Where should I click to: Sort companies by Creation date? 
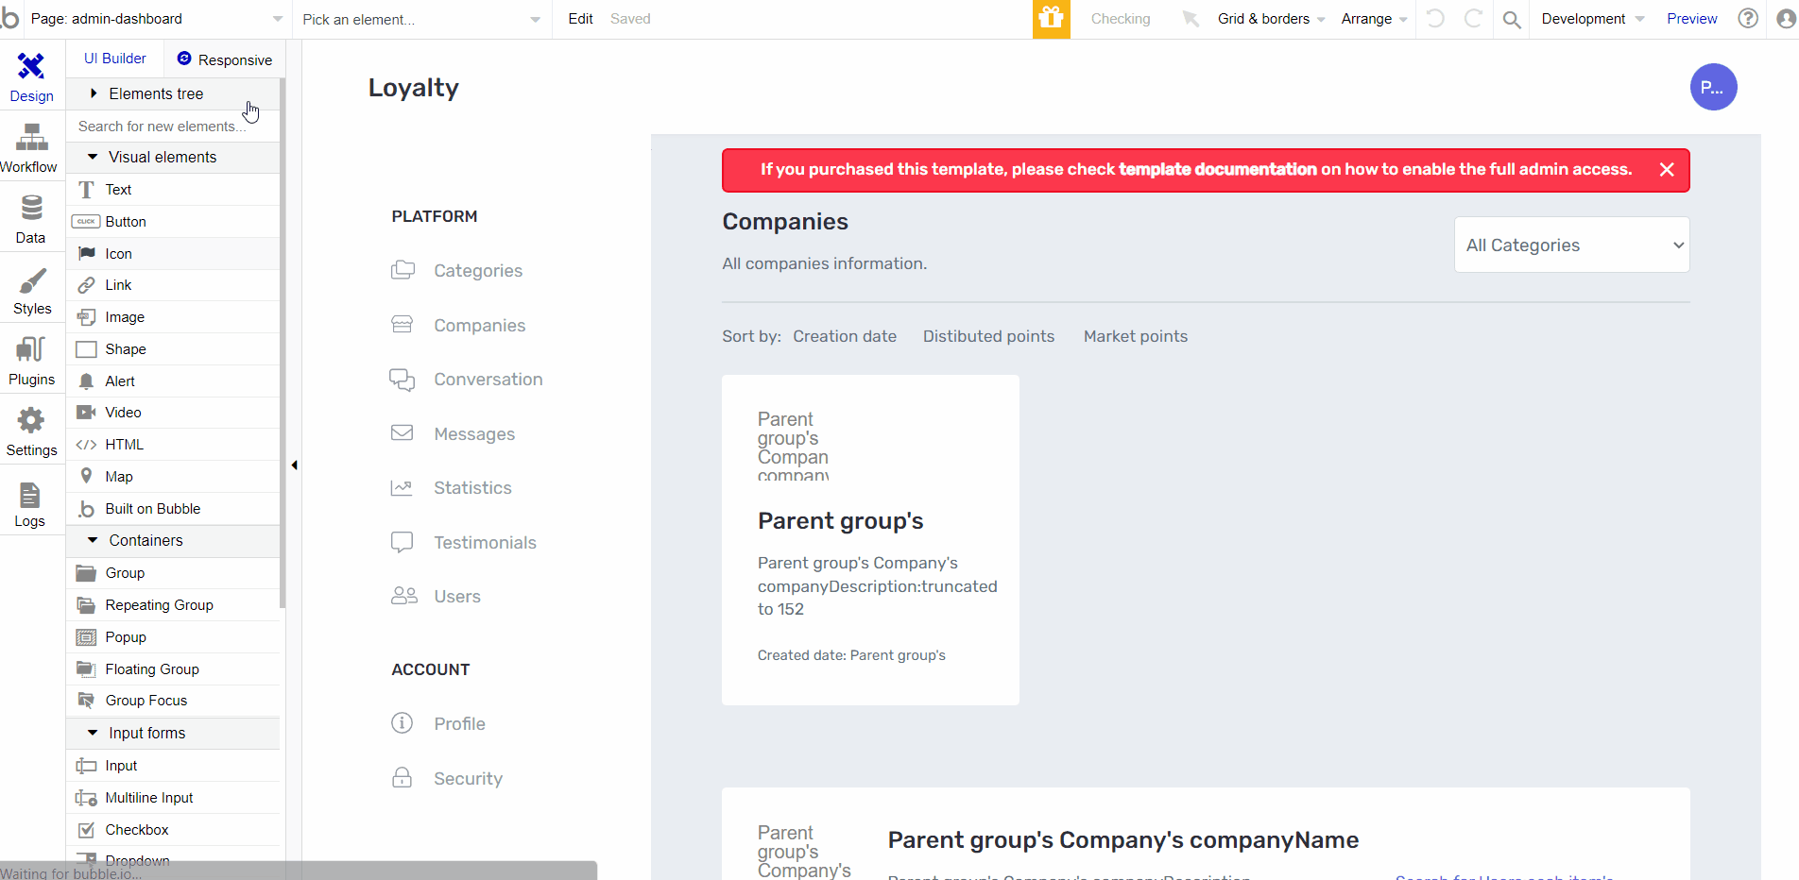[845, 336]
